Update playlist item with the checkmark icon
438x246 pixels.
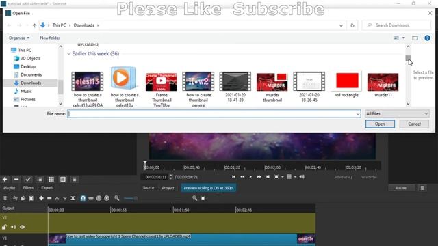(x=27, y=179)
